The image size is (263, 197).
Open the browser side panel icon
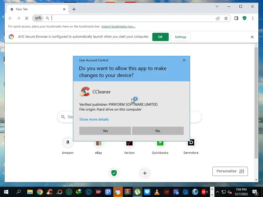[236, 18]
